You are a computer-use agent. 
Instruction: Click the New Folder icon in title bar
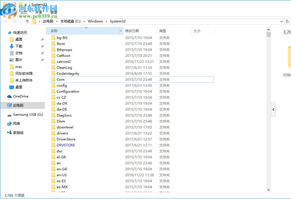[21, 5]
